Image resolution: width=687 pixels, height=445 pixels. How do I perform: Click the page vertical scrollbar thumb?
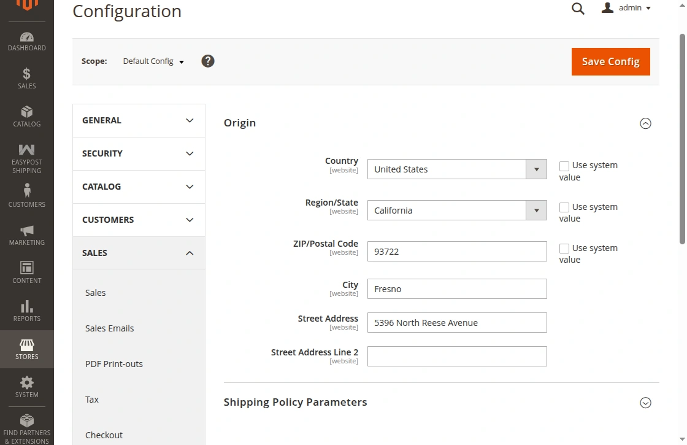[x=682, y=139]
